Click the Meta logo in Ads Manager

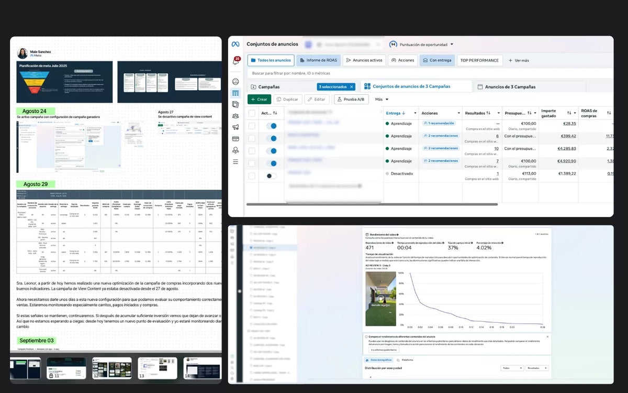(x=236, y=44)
